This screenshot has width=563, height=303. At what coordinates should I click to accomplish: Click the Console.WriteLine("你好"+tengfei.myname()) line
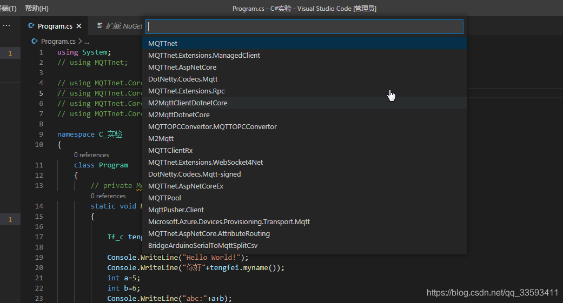point(196,267)
